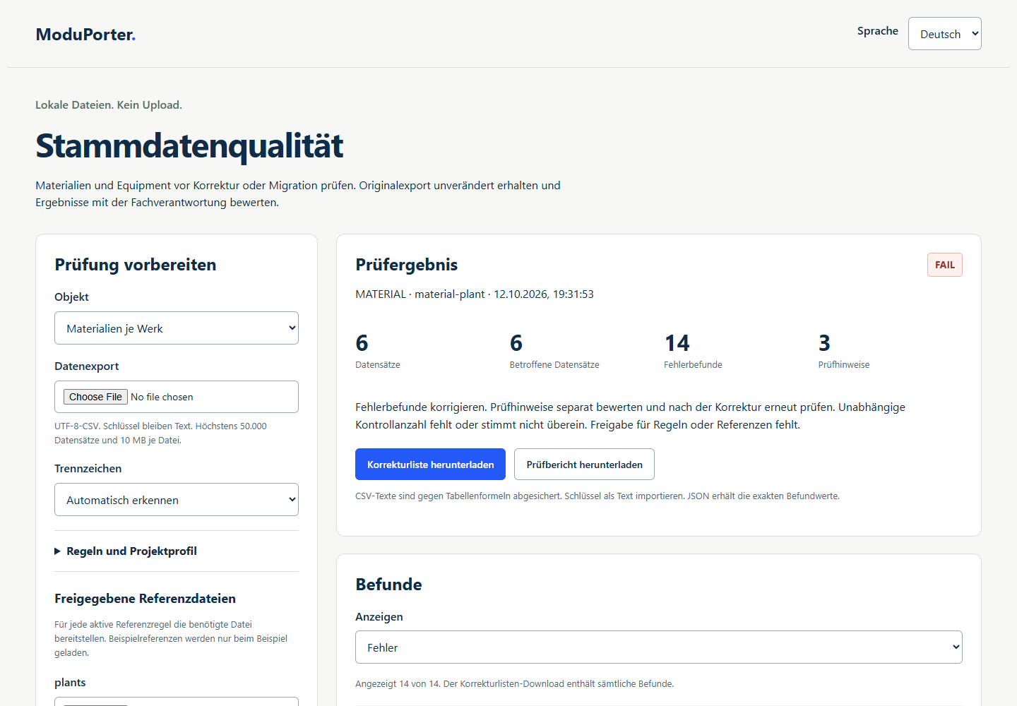Viewport: 1017px width, 706px height.
Task: Click the UTF-8-CSV file size hint
Action: coord(161,433)
